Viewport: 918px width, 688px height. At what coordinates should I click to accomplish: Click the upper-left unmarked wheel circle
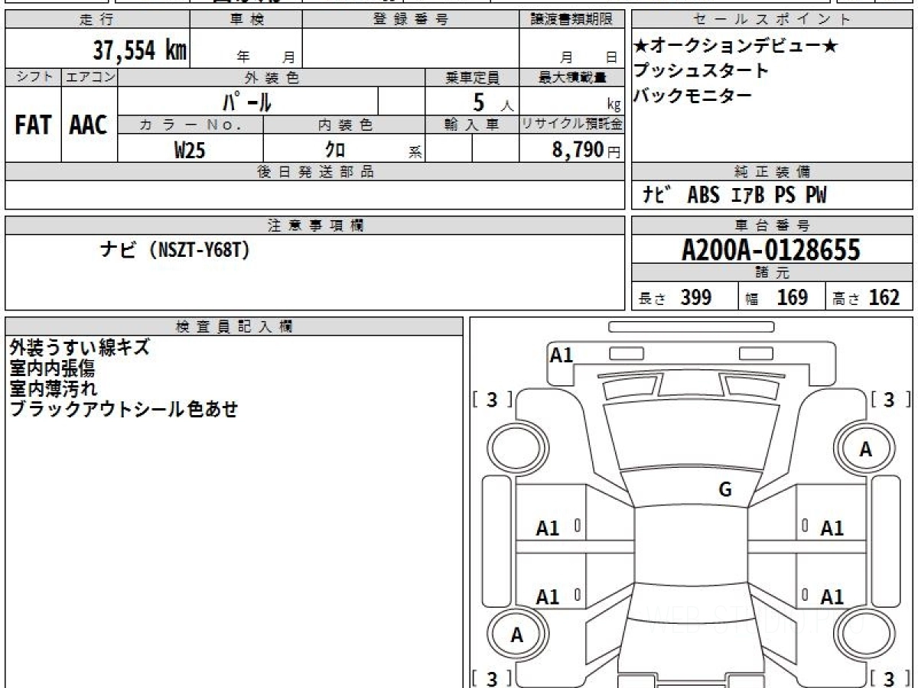pos(517,449)
